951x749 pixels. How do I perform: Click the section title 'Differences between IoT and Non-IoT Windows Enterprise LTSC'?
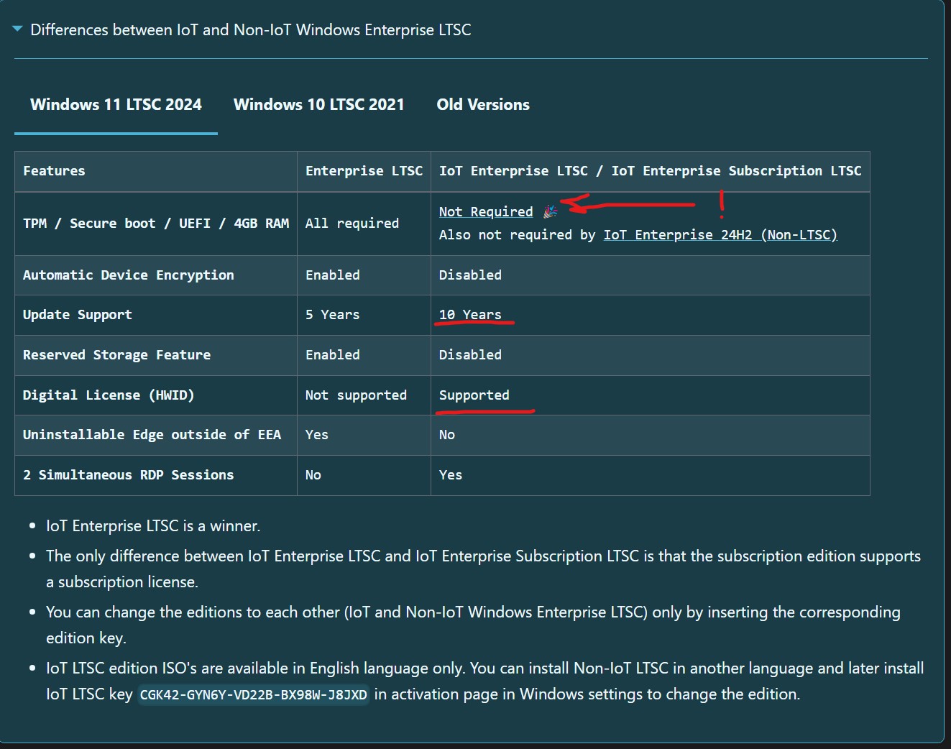pyautogui.click(x=250, y=29)
